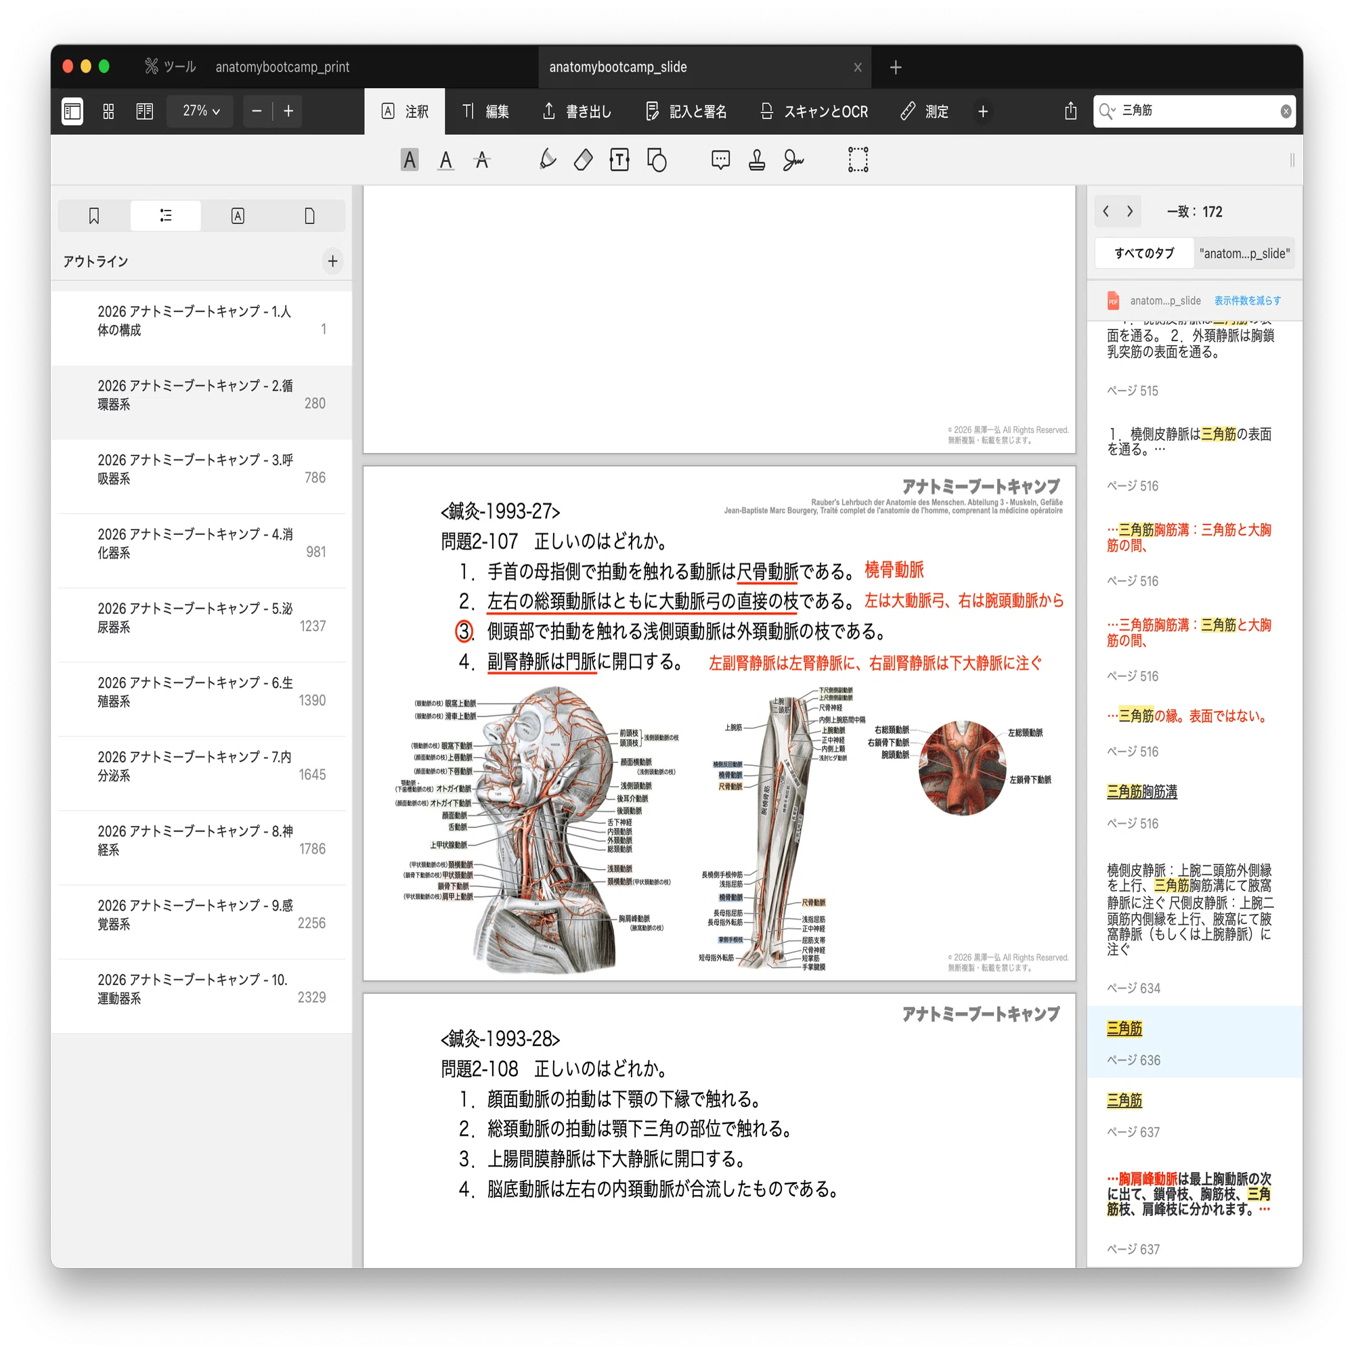Select the signature tool
1354x1354 pixels.
coord(793,160)
